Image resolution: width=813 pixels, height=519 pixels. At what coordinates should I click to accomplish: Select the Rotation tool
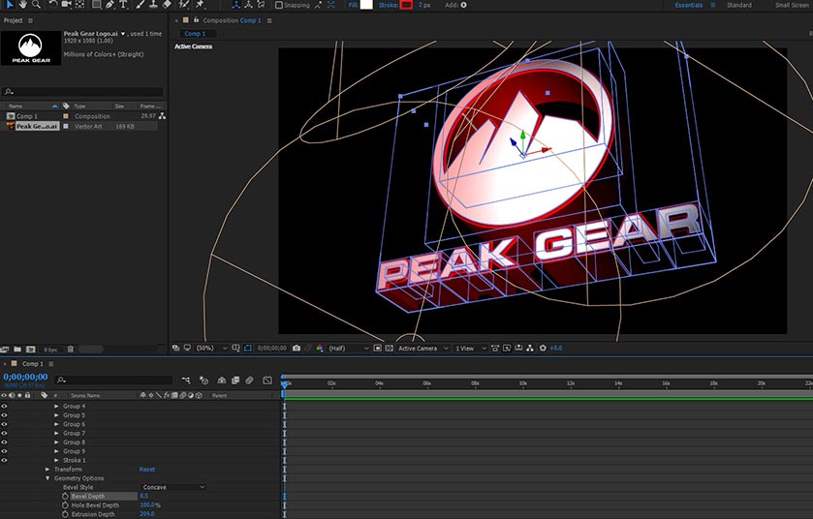[x=53, y=4]
